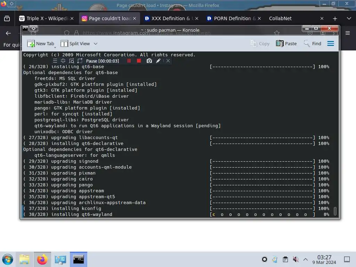This screenshot has height=267, width=356.
Task: Expand the hidden system tray icons
Action: [306, 259]
